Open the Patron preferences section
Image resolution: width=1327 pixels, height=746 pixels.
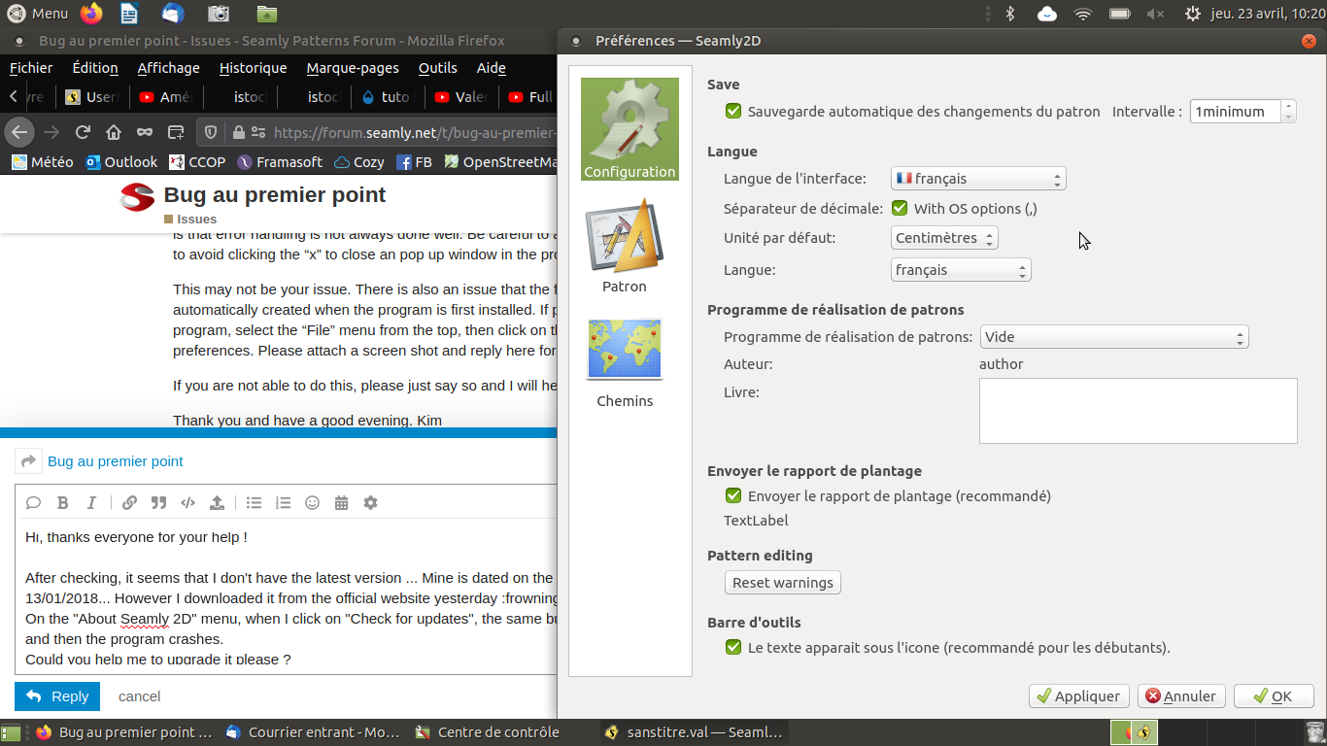[624, 245]
